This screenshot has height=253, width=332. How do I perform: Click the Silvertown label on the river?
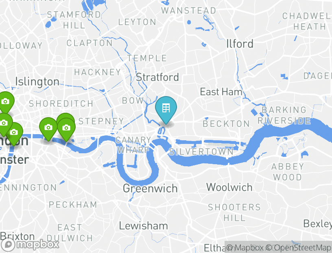tap(201, 152)
